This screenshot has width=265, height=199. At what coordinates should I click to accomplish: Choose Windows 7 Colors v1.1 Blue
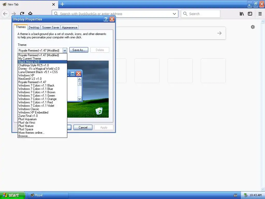[42, 89]
